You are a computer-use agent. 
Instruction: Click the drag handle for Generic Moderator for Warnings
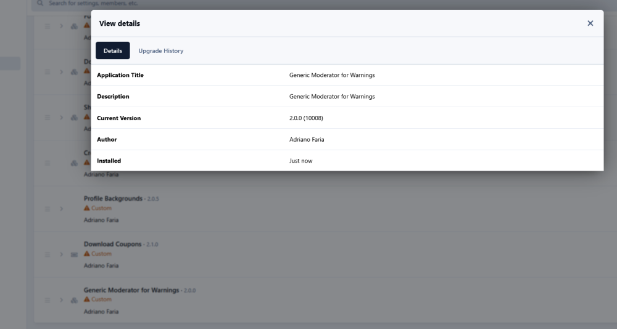pos(48,300)
